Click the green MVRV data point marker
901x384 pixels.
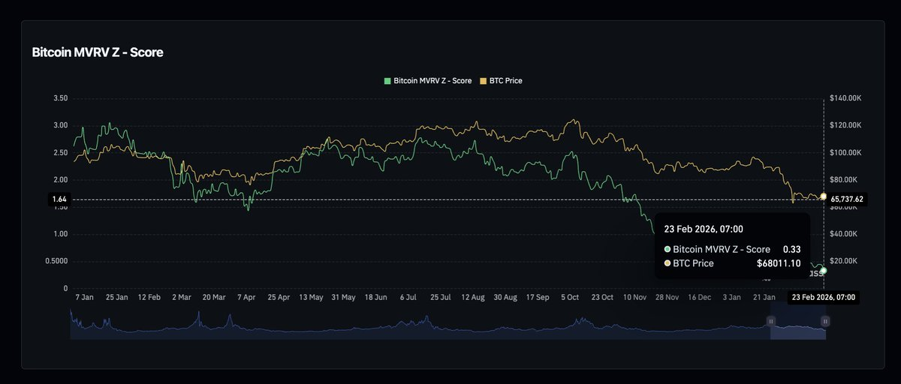pyautogui.click(x=824, y=270)
